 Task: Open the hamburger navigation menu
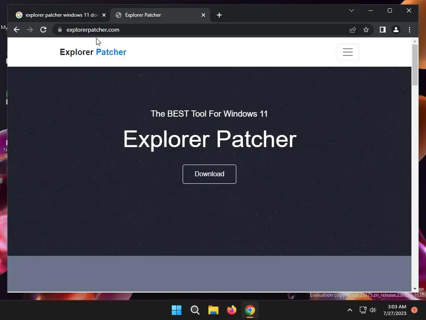[347, 52]
